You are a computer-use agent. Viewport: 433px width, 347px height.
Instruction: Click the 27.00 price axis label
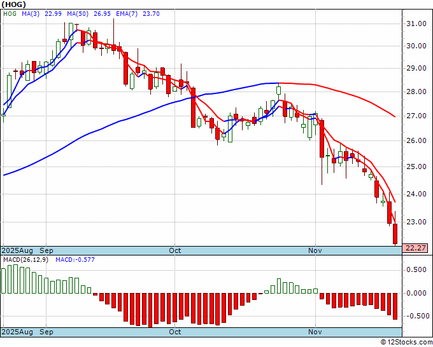point(416,116)
